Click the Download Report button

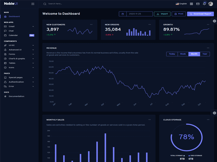point(200,14)
